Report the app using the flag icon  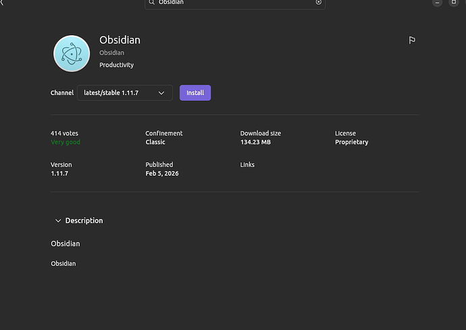(x=412, y=41)
